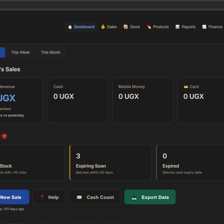Click the 'Batches within 90 days' text
Screen dimensions: 224x224
(94, 172)
